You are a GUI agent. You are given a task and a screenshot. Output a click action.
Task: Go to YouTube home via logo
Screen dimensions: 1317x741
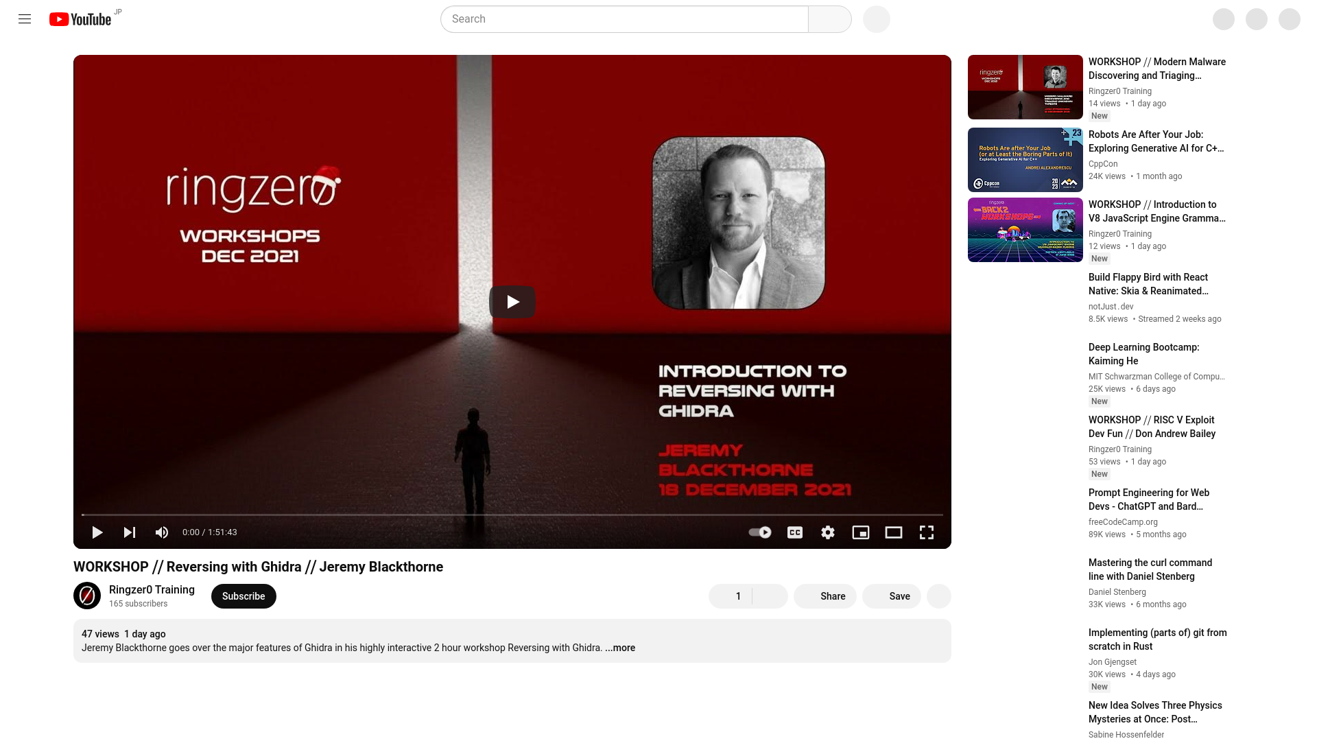(x=80, y=19)
